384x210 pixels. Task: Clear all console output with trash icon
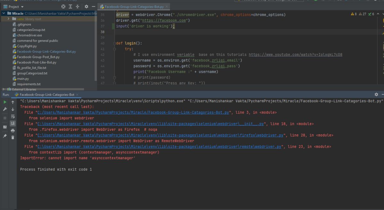pyautogui.click(x=13, y=137)
